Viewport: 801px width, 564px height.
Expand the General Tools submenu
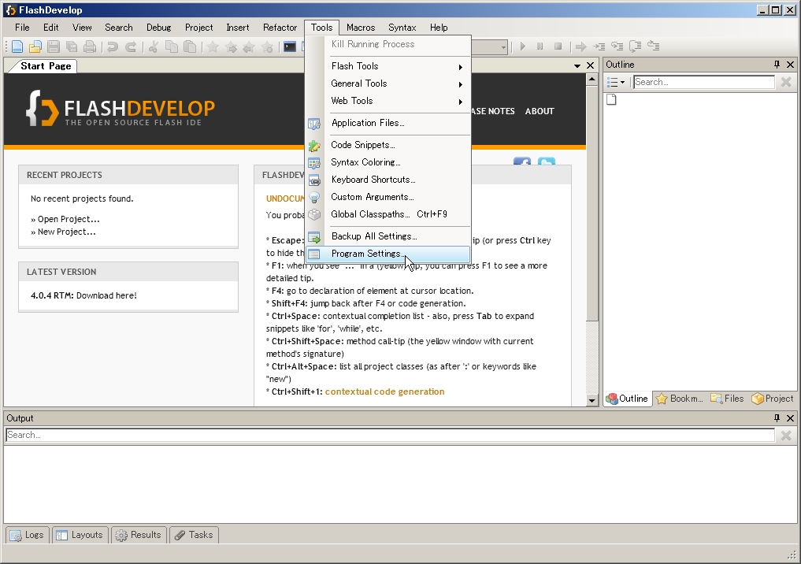click(x=388, y=83)
